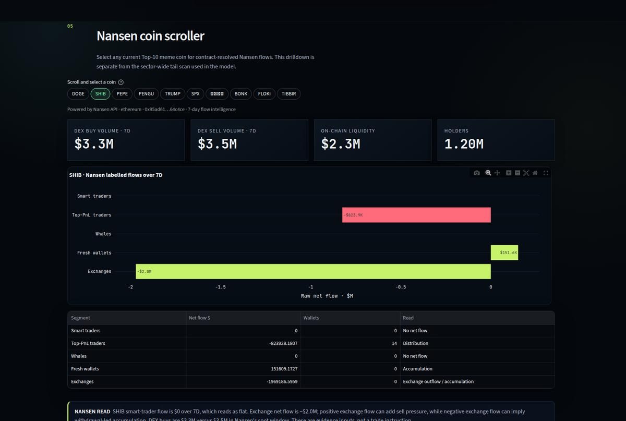
Task: Select the SHIB coin pill
Action: [x=100, y=94]
